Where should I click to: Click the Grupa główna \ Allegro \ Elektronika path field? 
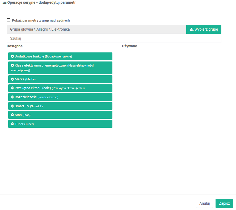(x=96, y=29)
